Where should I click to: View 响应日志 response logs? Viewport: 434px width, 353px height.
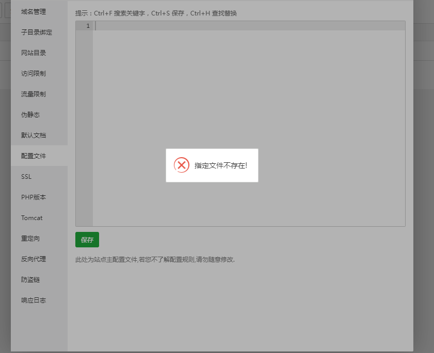(33, 300)
